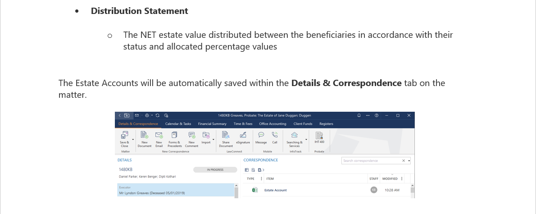
Task: Click the IN PROGRESS status button
Action: point(215,170)
